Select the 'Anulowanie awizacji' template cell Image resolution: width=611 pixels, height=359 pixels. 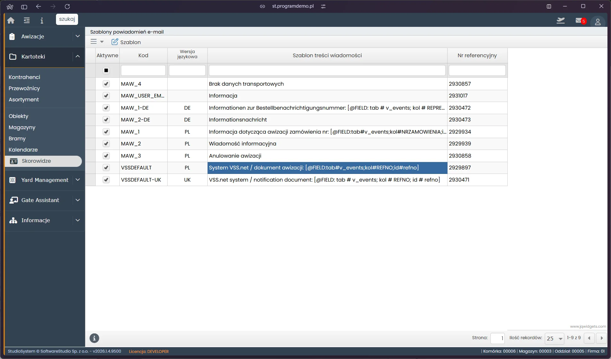point(327,156)
